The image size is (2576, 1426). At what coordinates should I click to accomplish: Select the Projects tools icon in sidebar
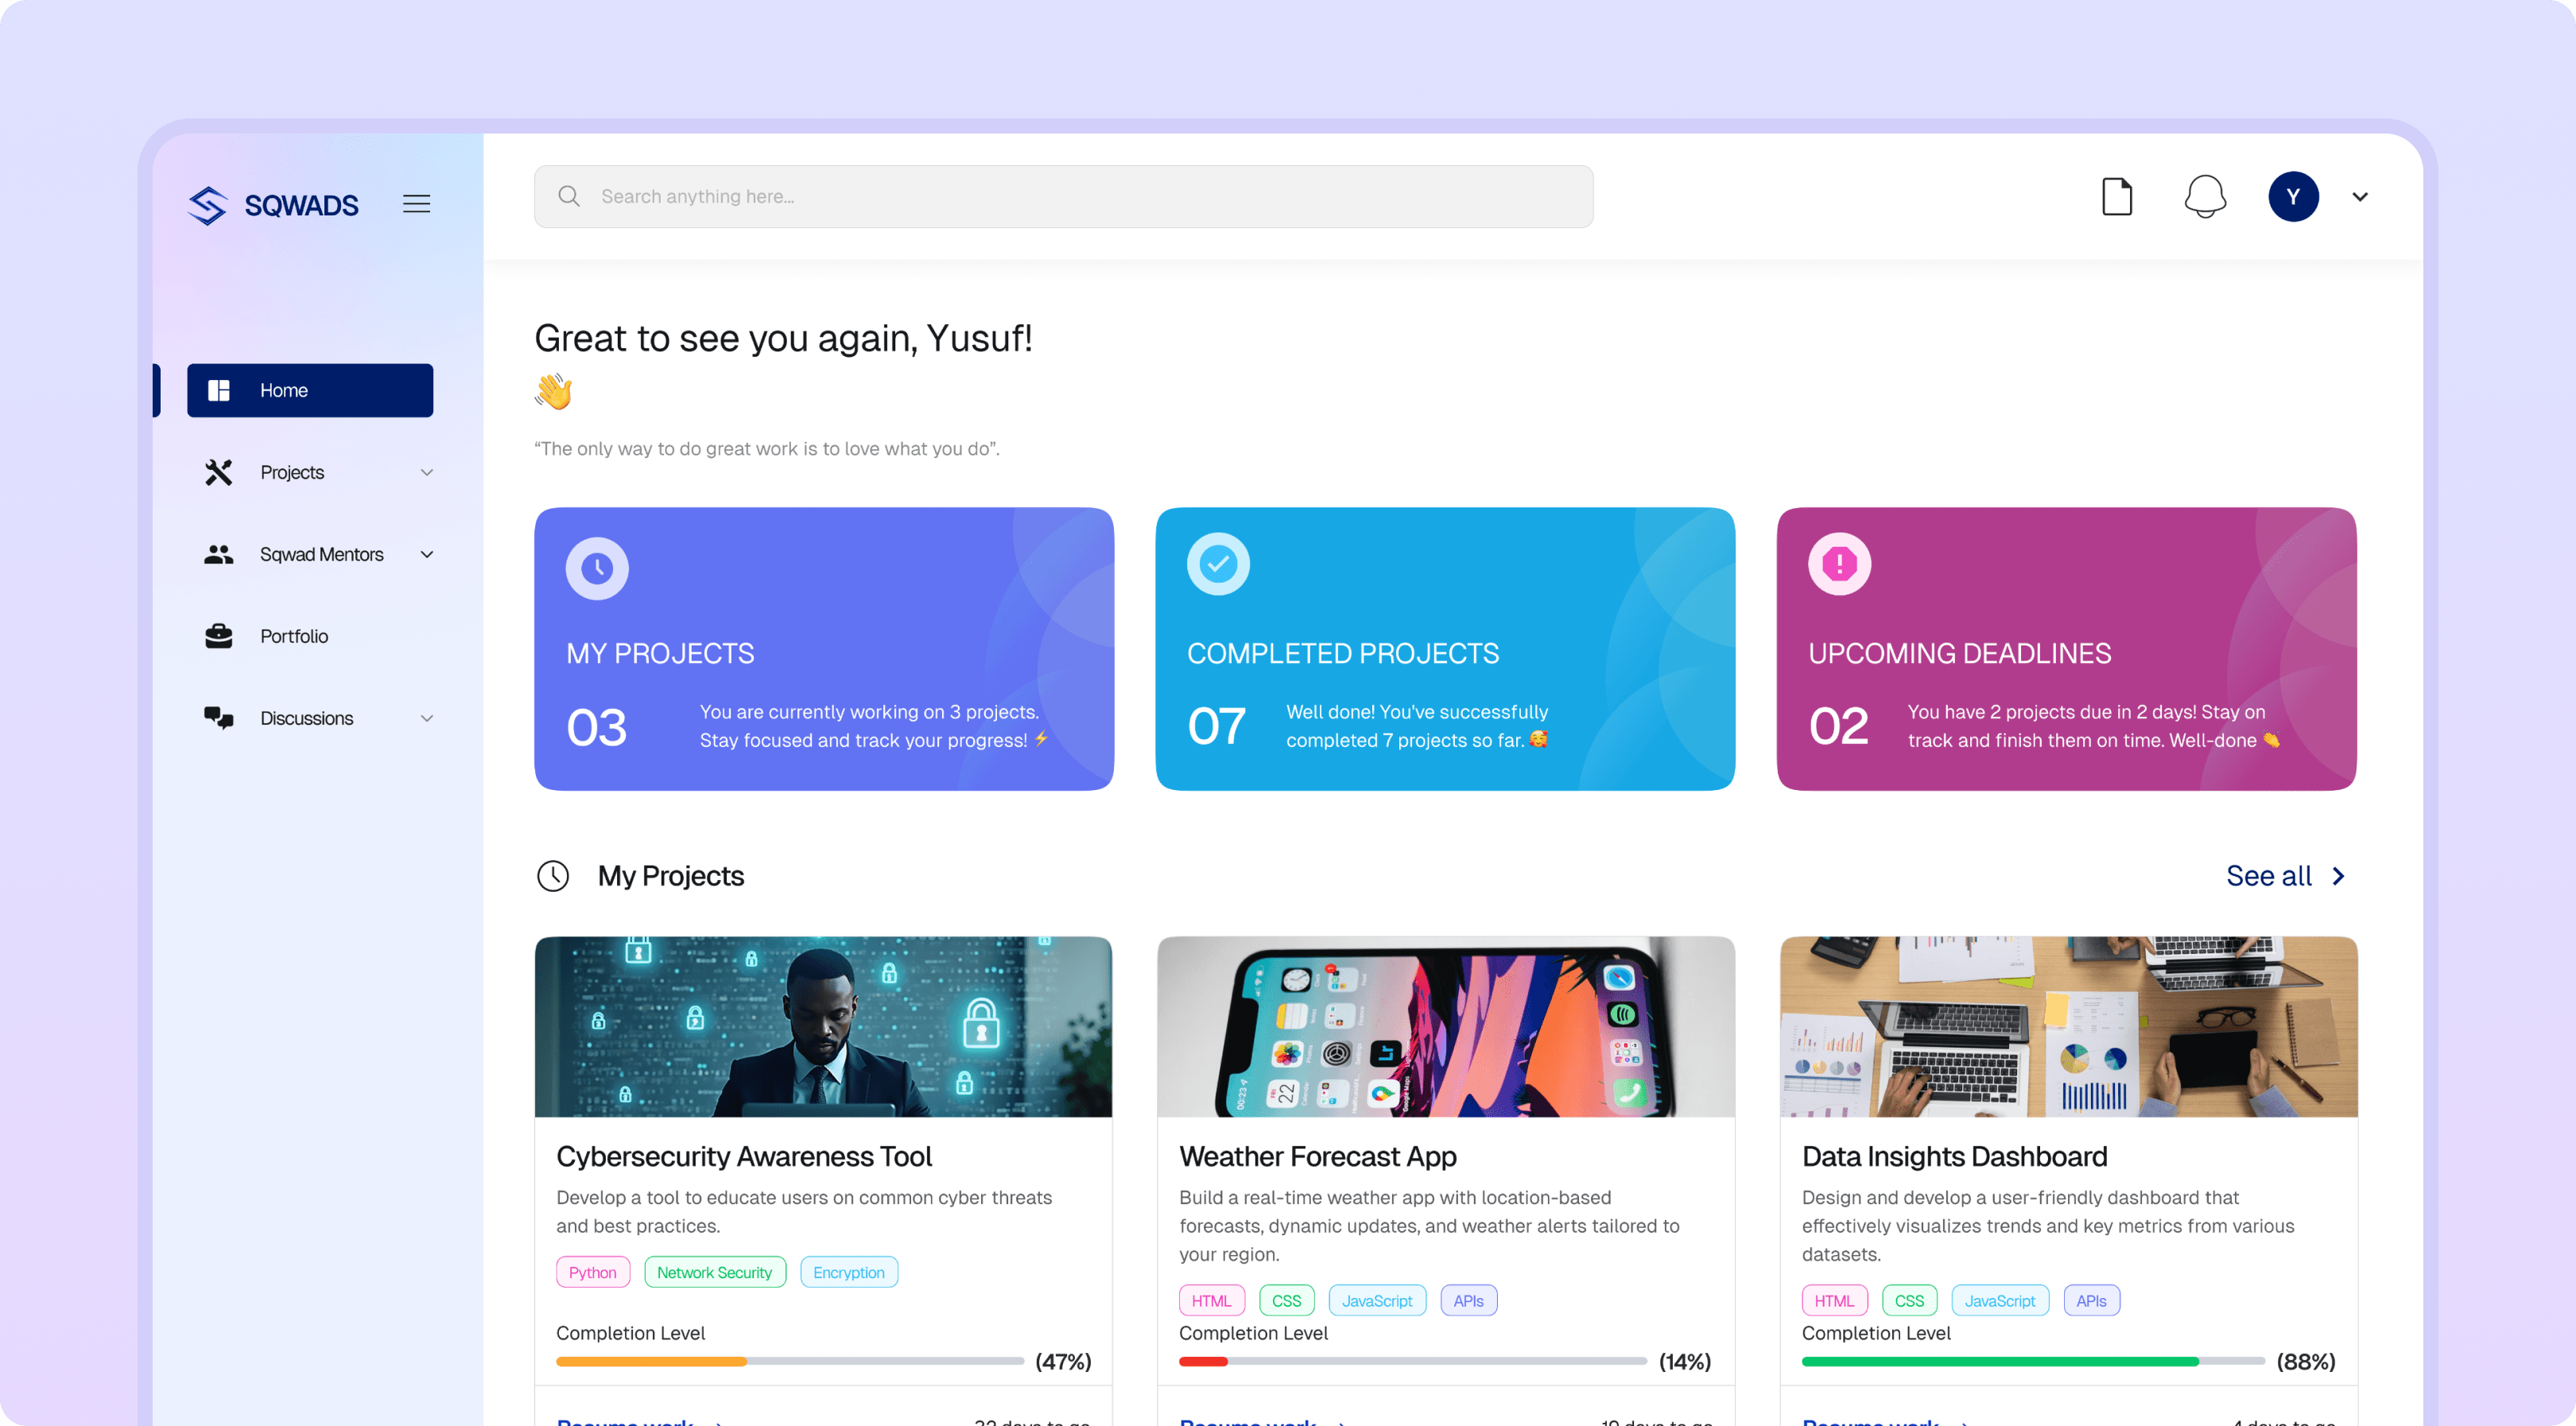point(218,471)
